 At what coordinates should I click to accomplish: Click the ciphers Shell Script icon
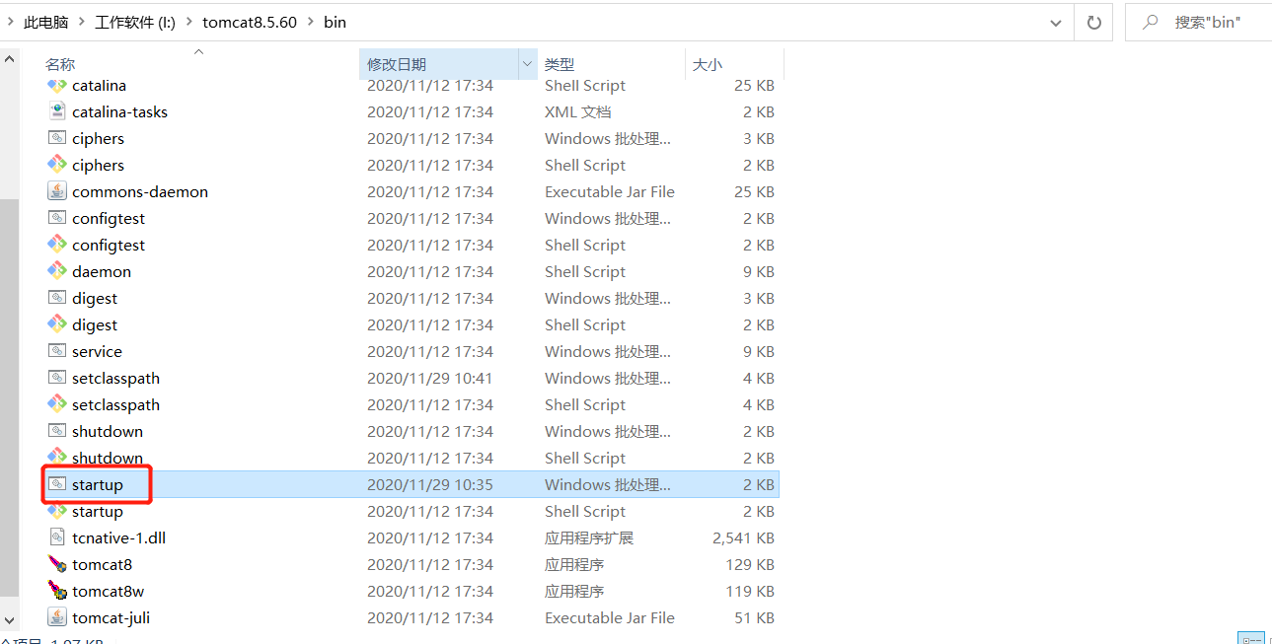pos(57,165)
